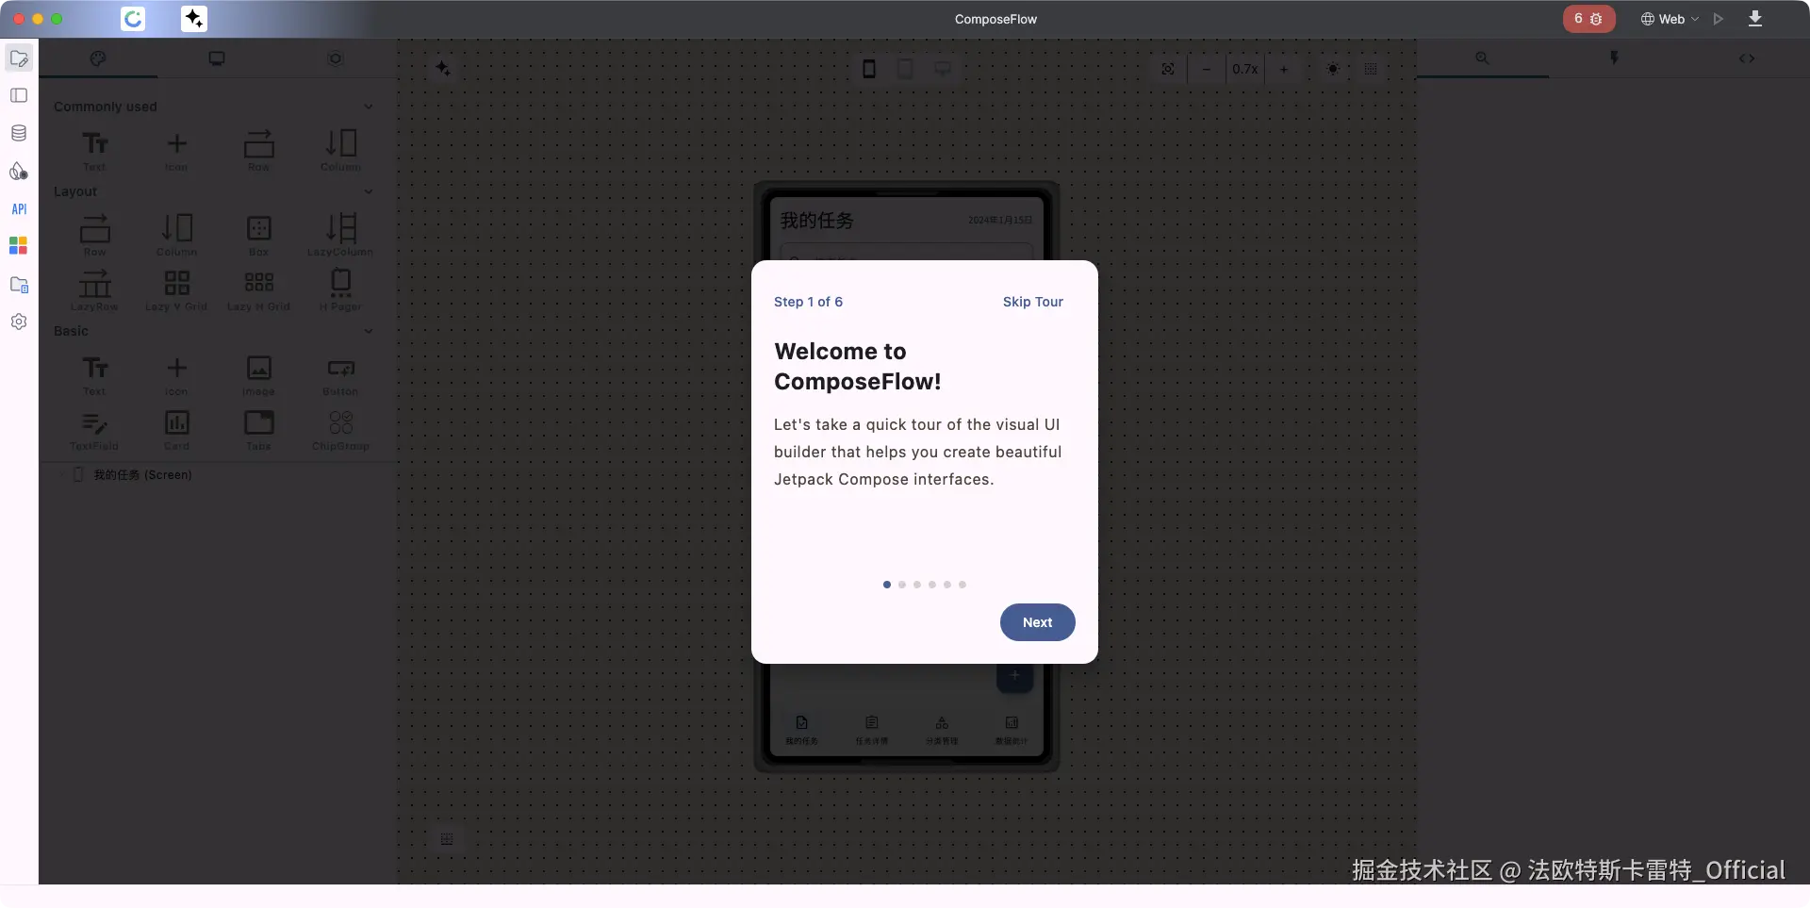Open the actions lightning bolt tab
This screenshot has width=1810, height=908.
[x=1614, y=58]
